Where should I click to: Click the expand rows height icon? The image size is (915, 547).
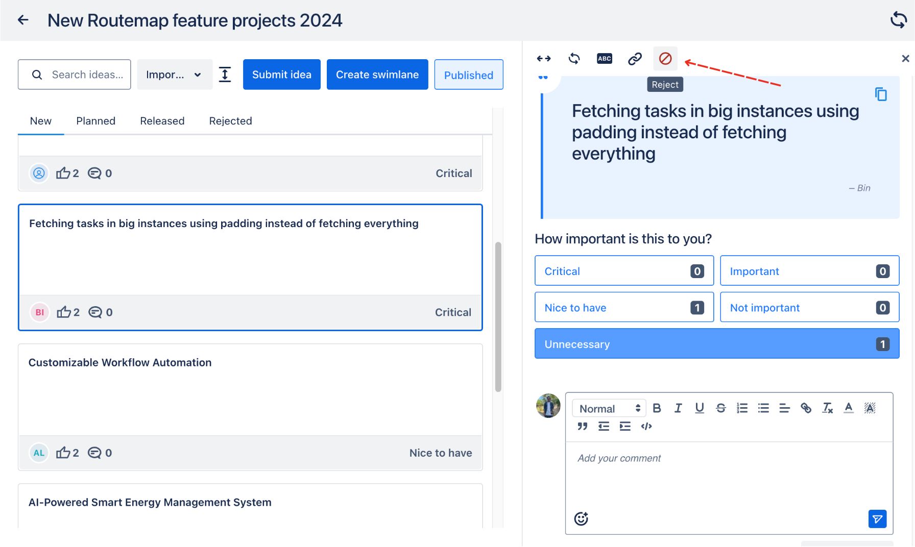tap(225, 74)
